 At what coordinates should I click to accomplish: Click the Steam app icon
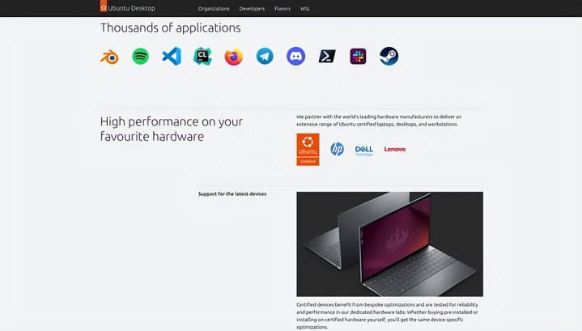(x=389, y=57)
